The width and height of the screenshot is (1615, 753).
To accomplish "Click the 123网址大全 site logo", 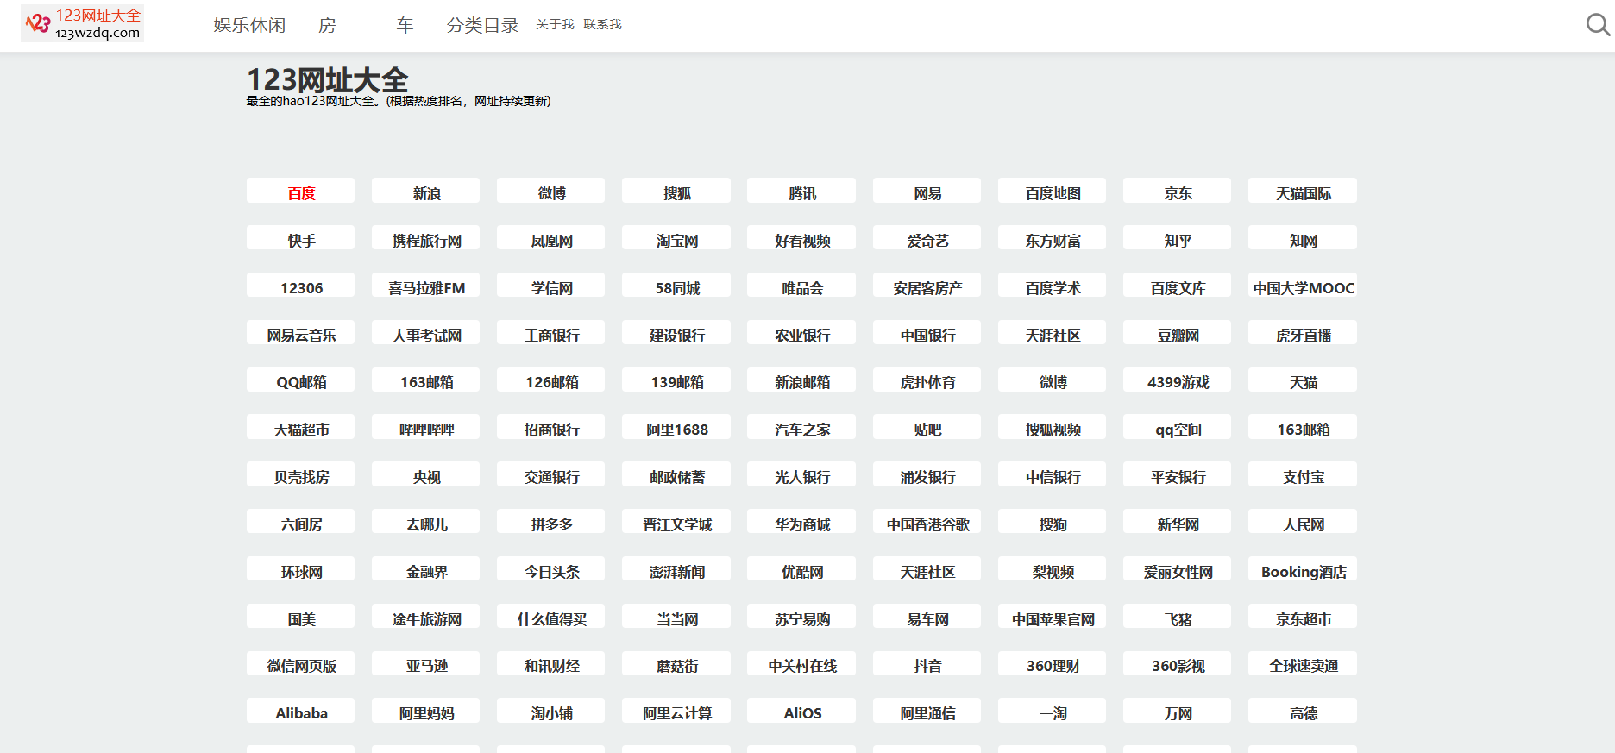I will click(83, 23).
